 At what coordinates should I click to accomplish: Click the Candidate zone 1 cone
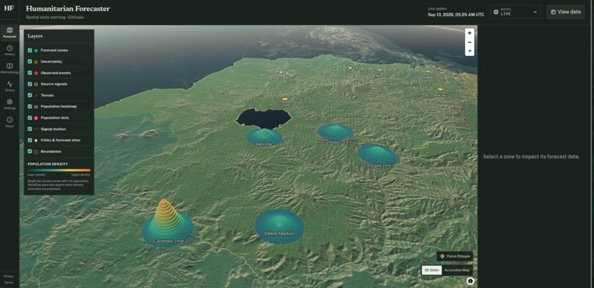(167, 223)
